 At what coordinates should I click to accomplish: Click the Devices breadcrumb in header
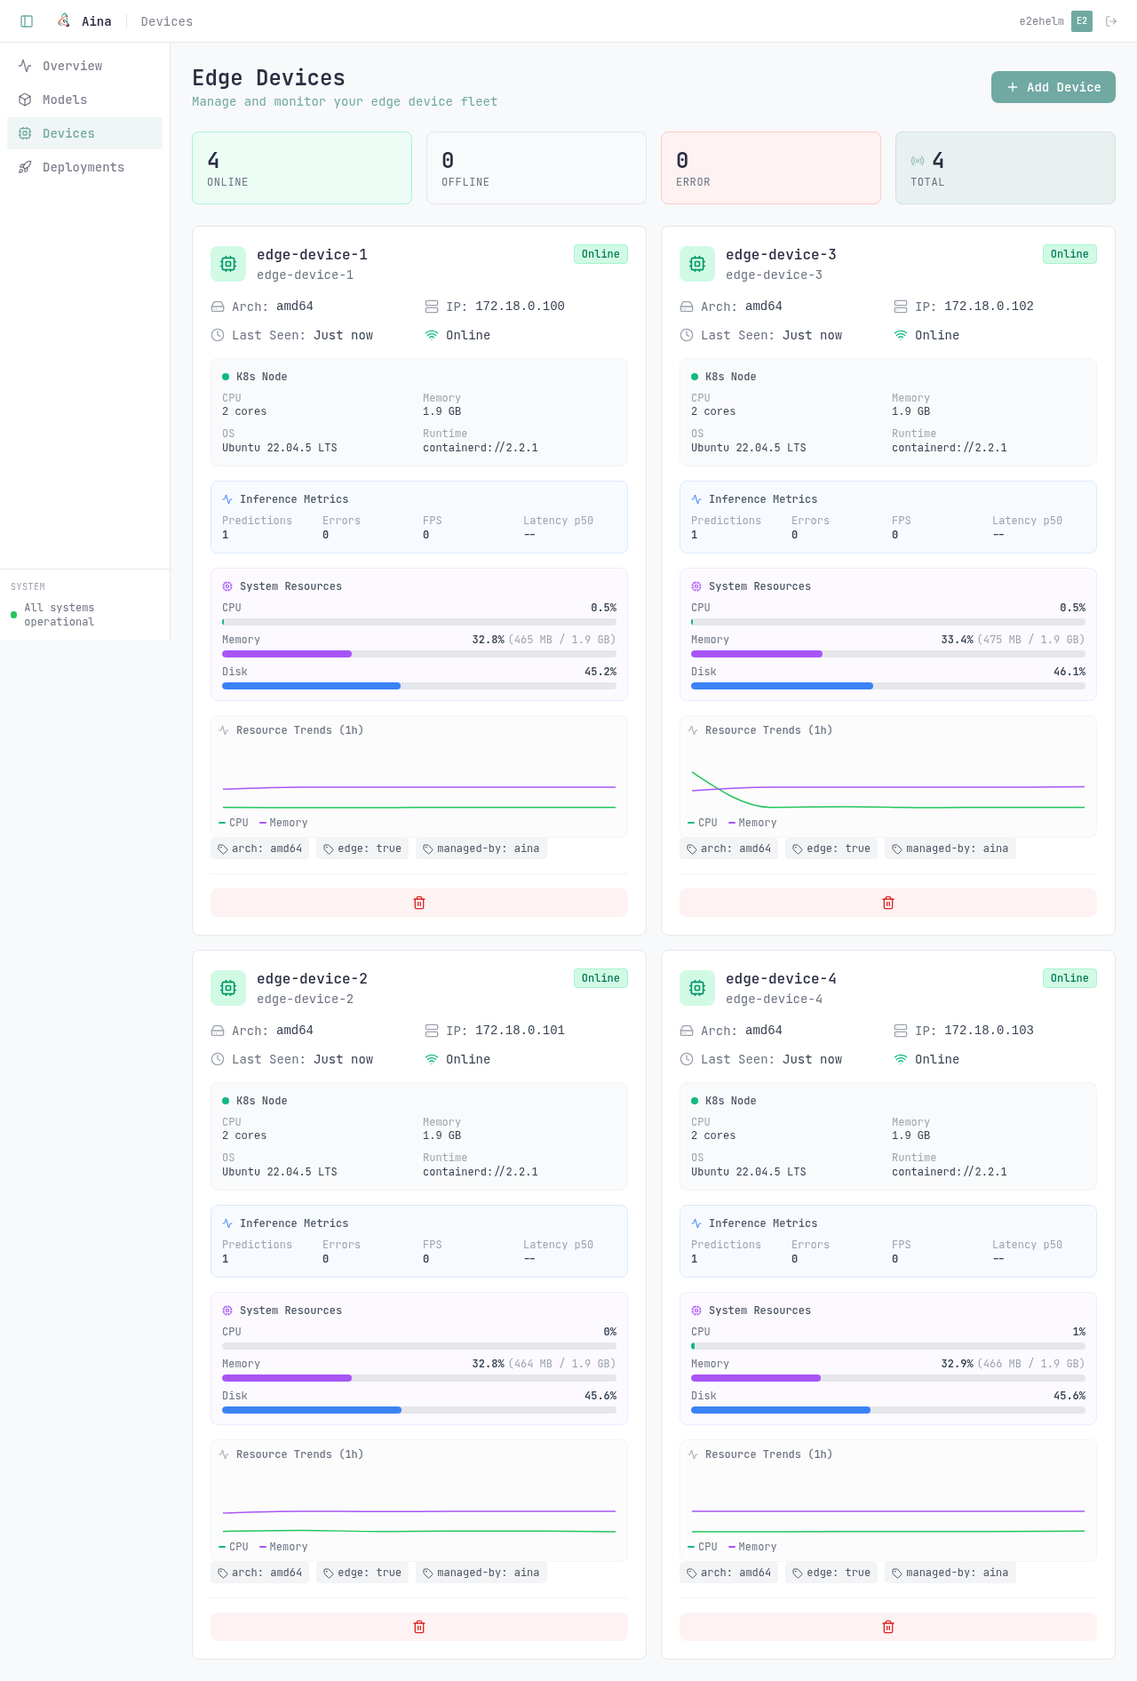pyautogui.click(x=167, y=21)
